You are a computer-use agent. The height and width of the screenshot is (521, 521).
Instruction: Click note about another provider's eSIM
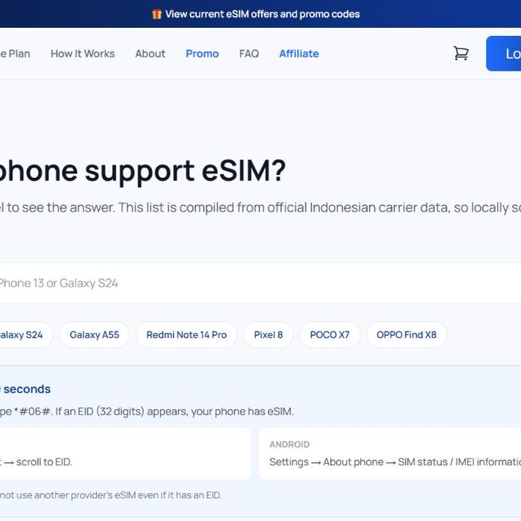pyautogui.click(x=111, y=495)
